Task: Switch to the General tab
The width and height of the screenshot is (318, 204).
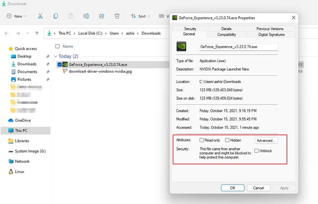Action: tap(189, 34)
